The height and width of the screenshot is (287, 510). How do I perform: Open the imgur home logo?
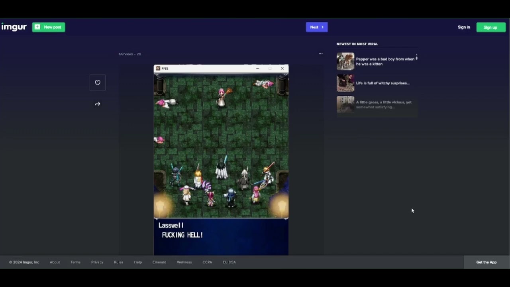[14, 27]
